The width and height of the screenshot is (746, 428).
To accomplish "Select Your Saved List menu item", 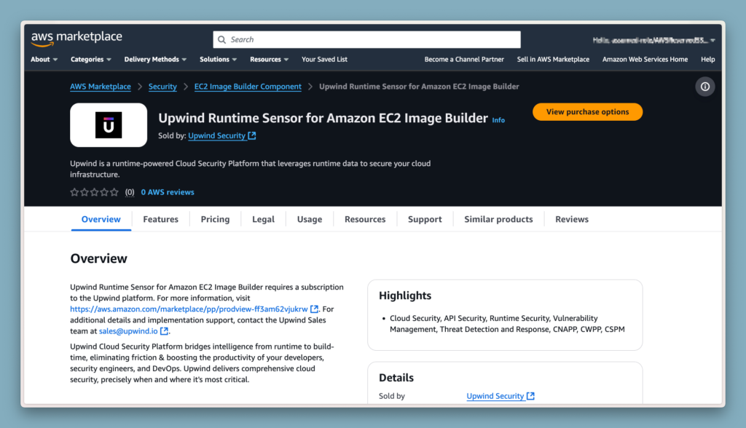I will point(324,59).
